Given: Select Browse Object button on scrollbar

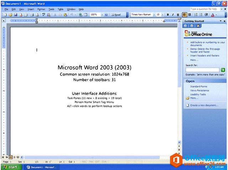Looking at the screenshot, I should click(x=179, y=150).
